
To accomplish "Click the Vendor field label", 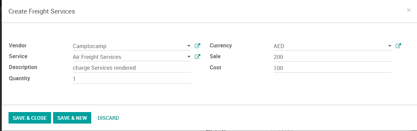I will [18, 45].
